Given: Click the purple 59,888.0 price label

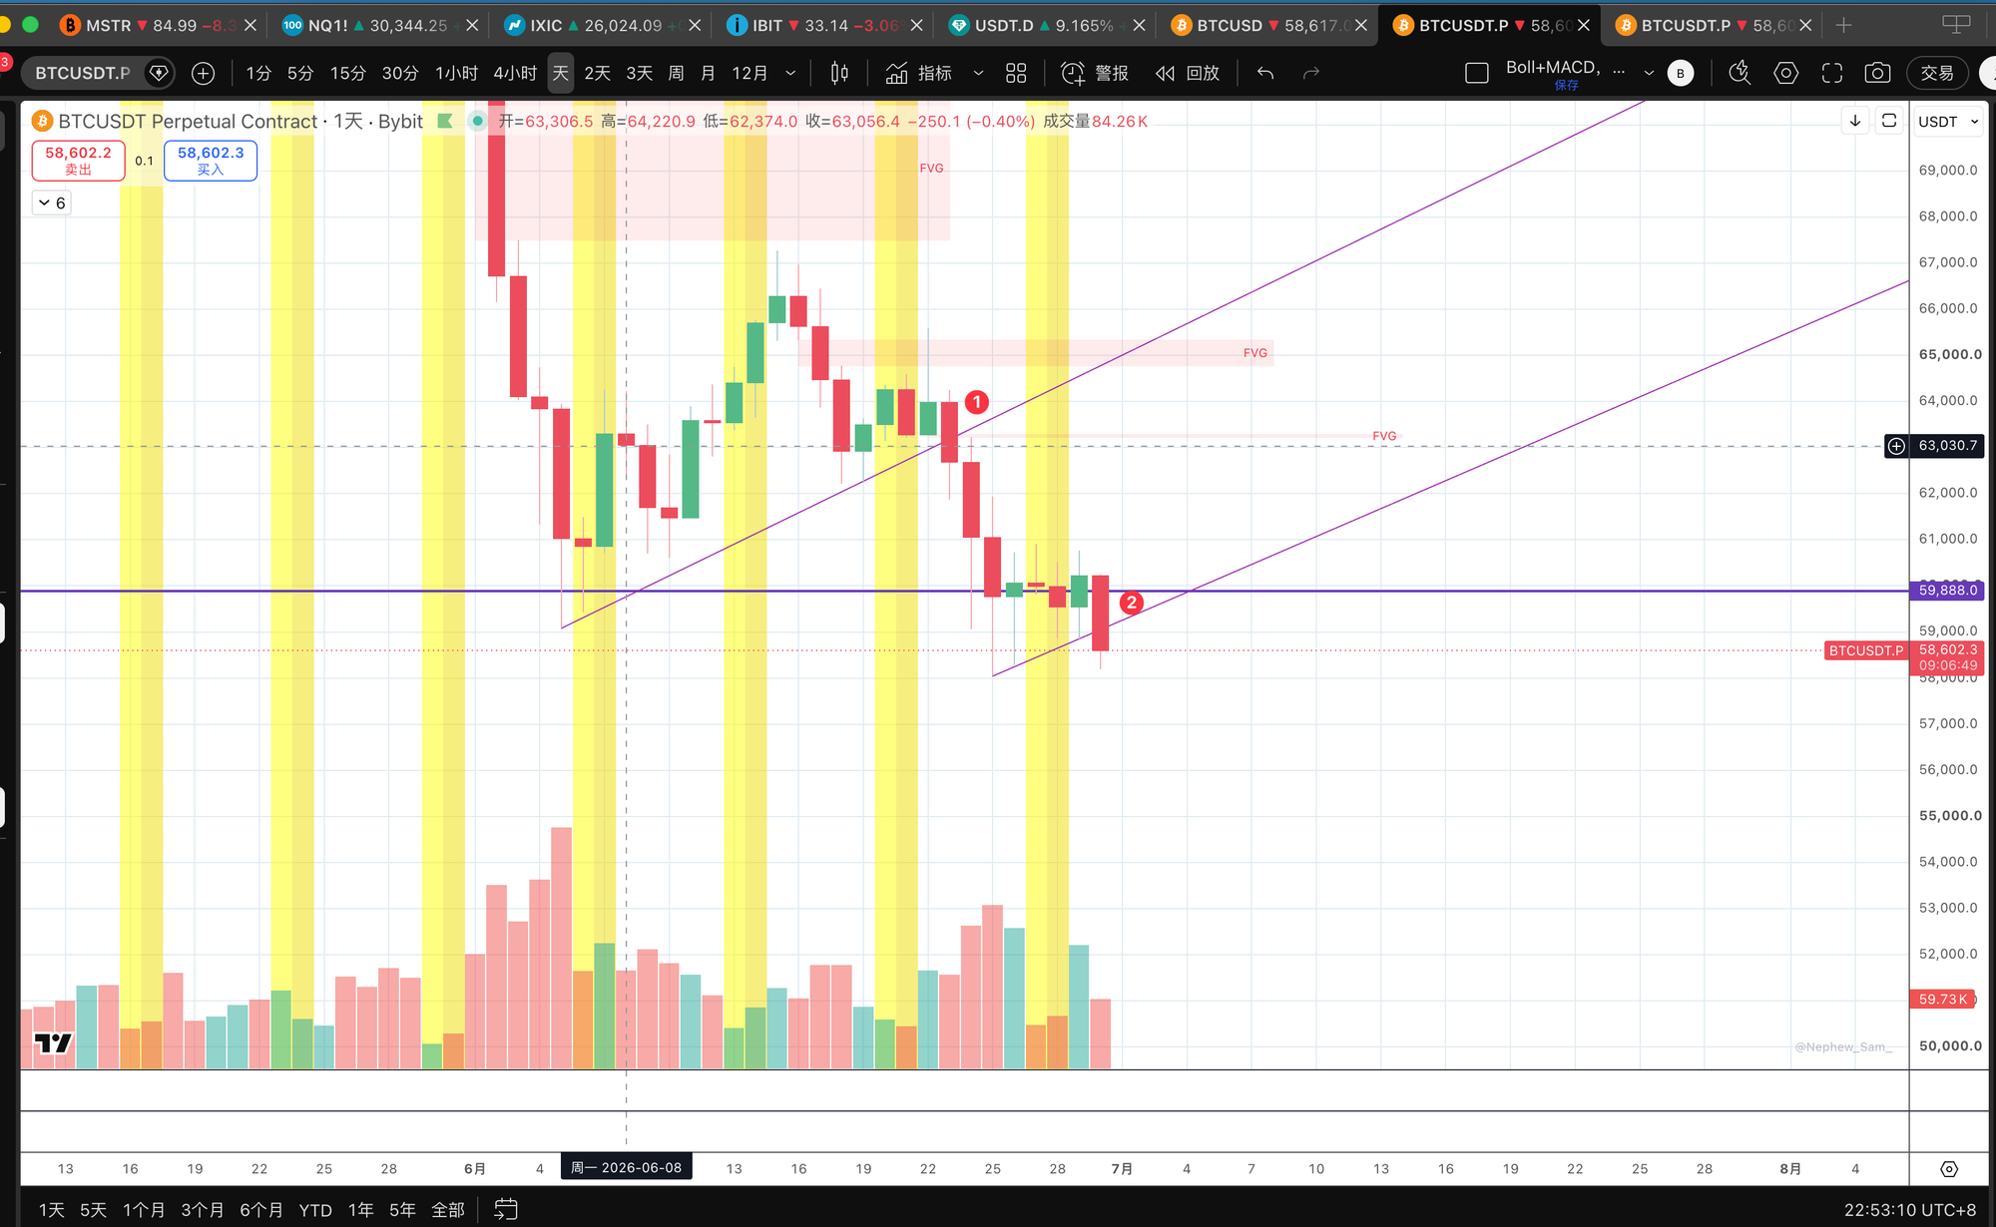Looking at the screenshot, I should (1947, 590).
